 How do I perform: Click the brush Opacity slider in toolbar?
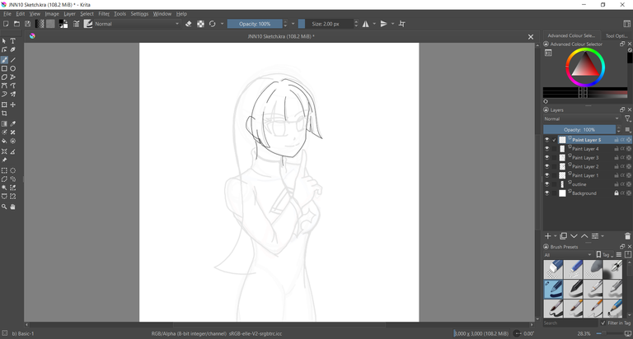pyautogui.click(x=255, y=24)
